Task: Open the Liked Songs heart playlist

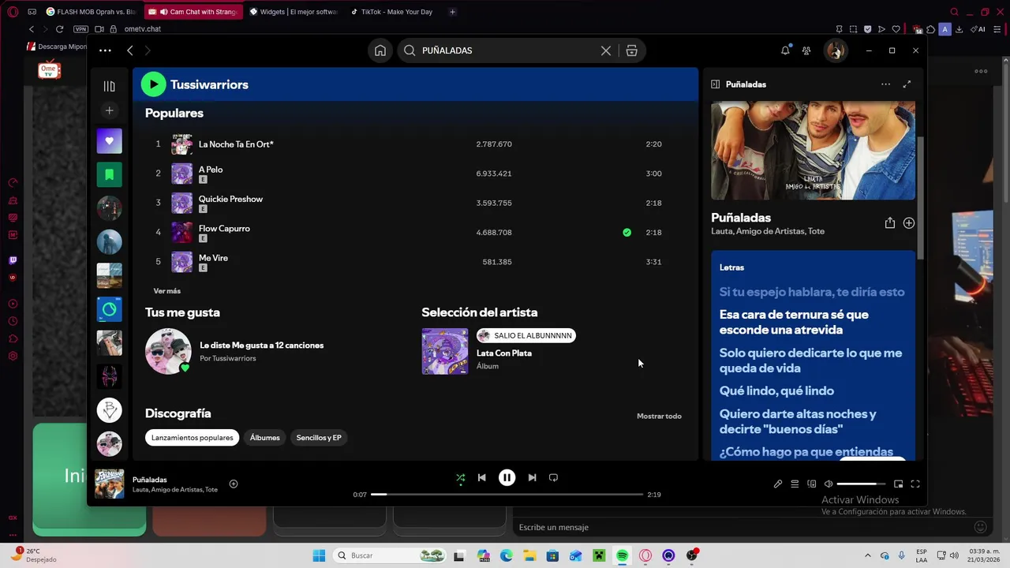Action: click(x=109, y=141)
